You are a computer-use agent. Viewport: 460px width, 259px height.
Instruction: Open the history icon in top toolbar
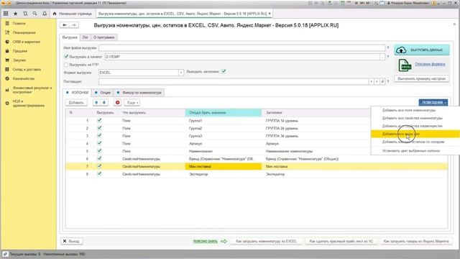tap(25, 14)
